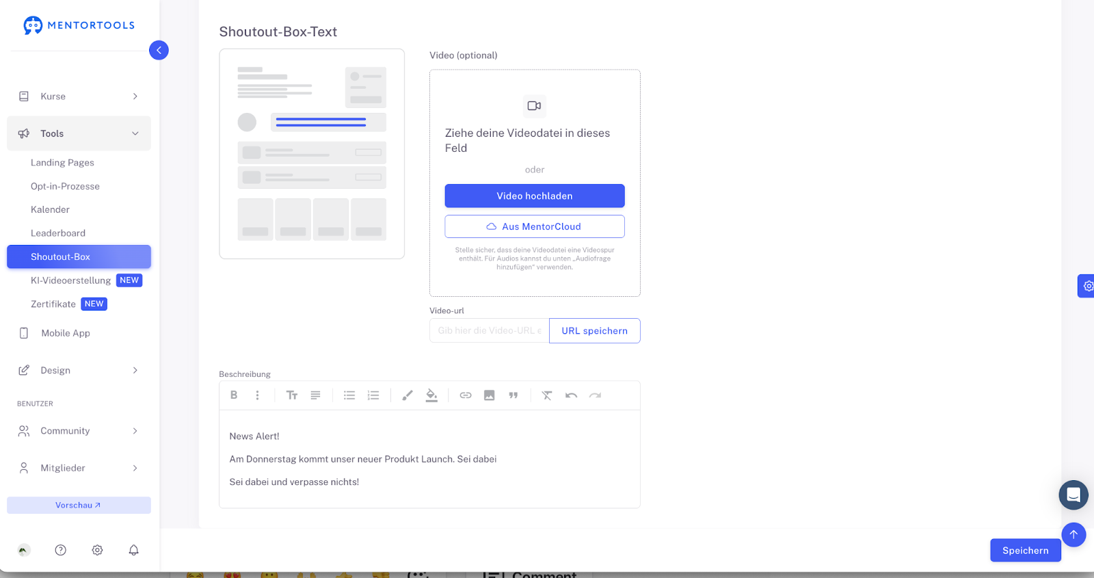Open settings gear in the sidebar footer
The width and height of the screenshot is (1094, 578).
pos(97,550)
